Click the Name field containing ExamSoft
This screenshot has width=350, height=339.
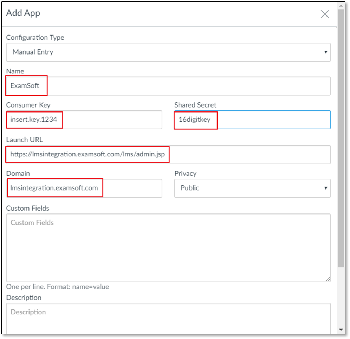pos(168,86)
